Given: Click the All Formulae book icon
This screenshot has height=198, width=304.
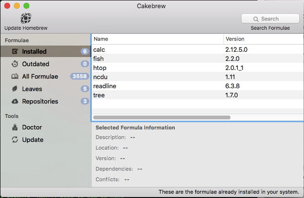Looking at the screenshot, I should tap(15, 76).
